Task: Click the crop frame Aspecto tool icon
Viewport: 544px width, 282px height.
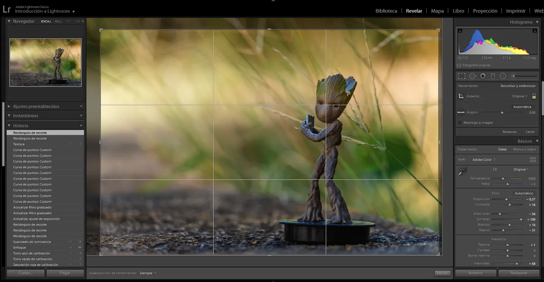Action: coord(461,96)
